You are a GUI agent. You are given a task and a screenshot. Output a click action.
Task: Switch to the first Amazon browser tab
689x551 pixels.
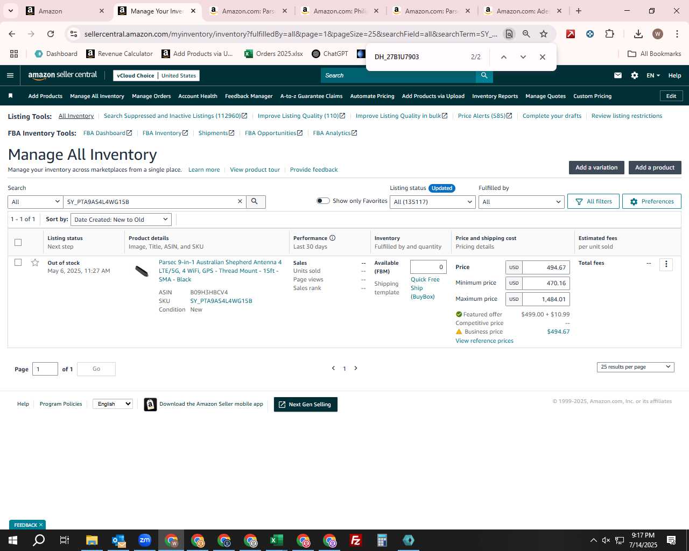[x=65, y=11]
